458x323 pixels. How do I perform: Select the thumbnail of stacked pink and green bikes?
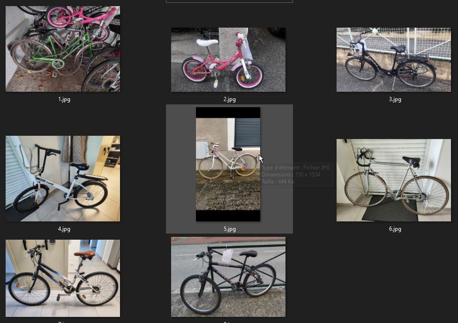63,49
